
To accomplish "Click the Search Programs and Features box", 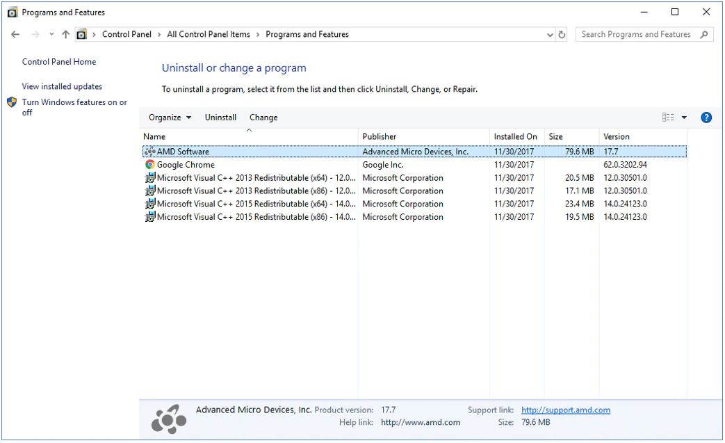I will 644,34.
